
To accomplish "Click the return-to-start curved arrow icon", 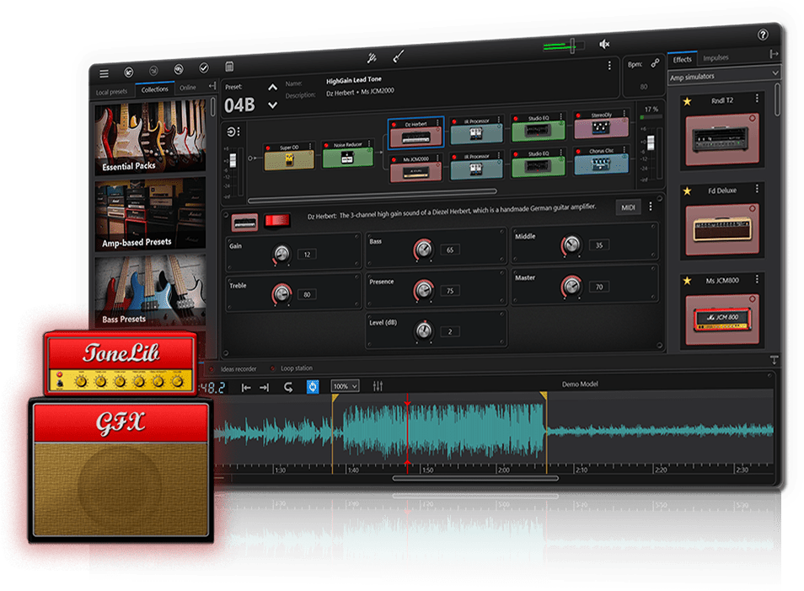I will pyautogui.click(x=288, y=387).
